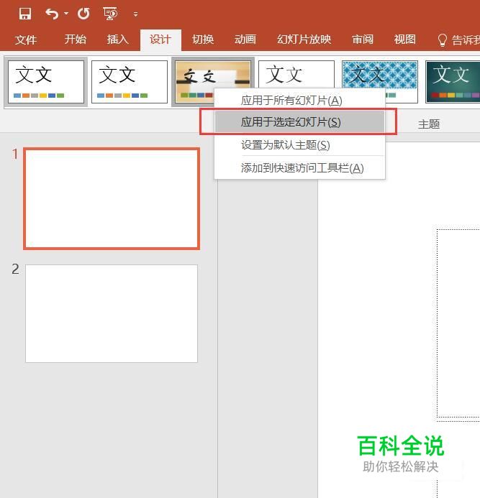Open Customize Quick Access Toolbar dropdown
The image size is (480, 498).
pyautogui.click(x=135, y=14)
